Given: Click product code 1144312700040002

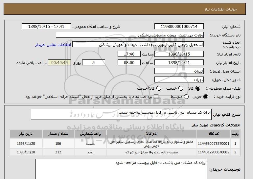Looking at the screenshot, I should click(x=214, y=152).
